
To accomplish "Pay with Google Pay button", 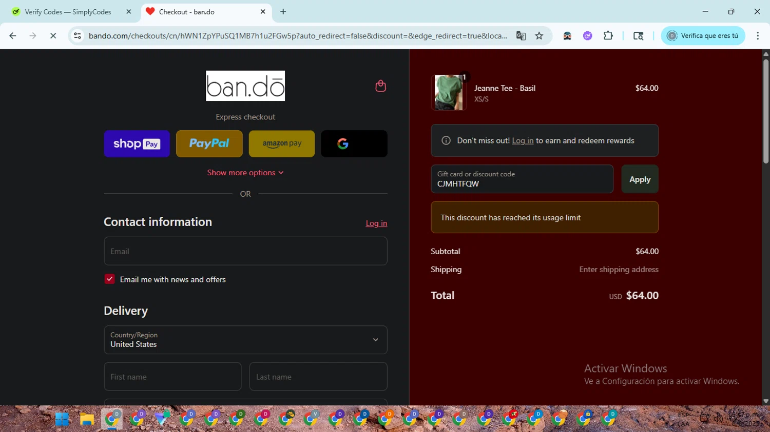I will (354, 143).
